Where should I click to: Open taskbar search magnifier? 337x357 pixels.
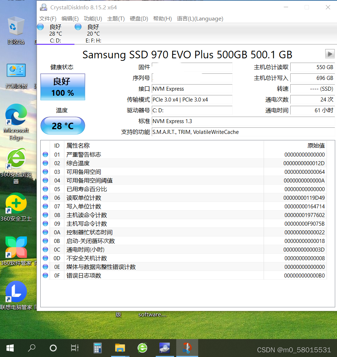pyautogui.click(x=32, y=348)
